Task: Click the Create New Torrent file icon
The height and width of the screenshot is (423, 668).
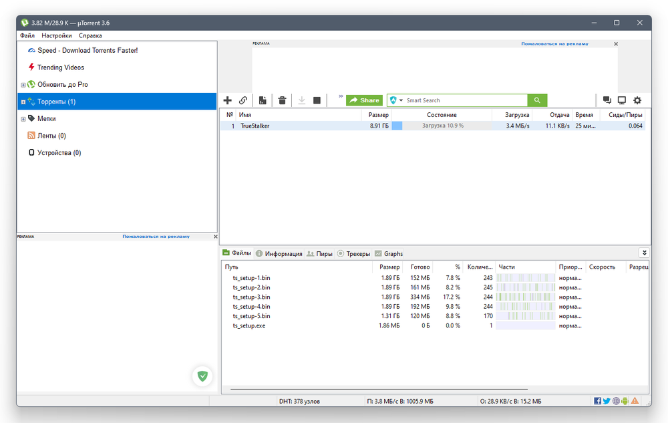Action: tap(263, 100)
